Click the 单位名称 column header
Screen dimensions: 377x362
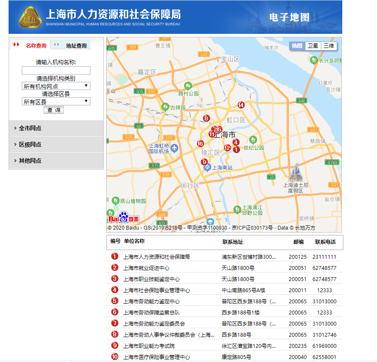pyautogui.click(x=134, y=241)
